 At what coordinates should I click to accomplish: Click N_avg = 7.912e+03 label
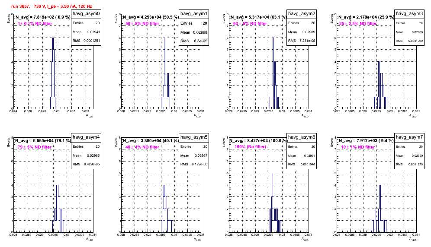(x=366, y=141)
